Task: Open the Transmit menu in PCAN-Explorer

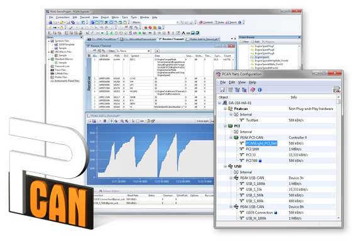Action: 85,18
